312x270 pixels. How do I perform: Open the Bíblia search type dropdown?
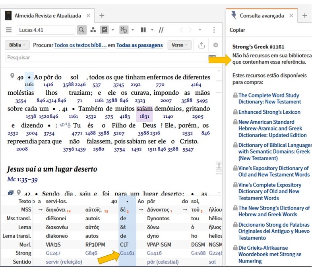click(x=17, y=45)
